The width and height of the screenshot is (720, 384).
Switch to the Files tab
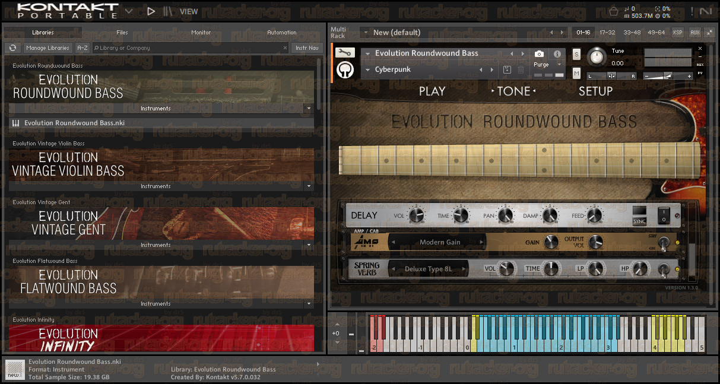click(122, 33)
